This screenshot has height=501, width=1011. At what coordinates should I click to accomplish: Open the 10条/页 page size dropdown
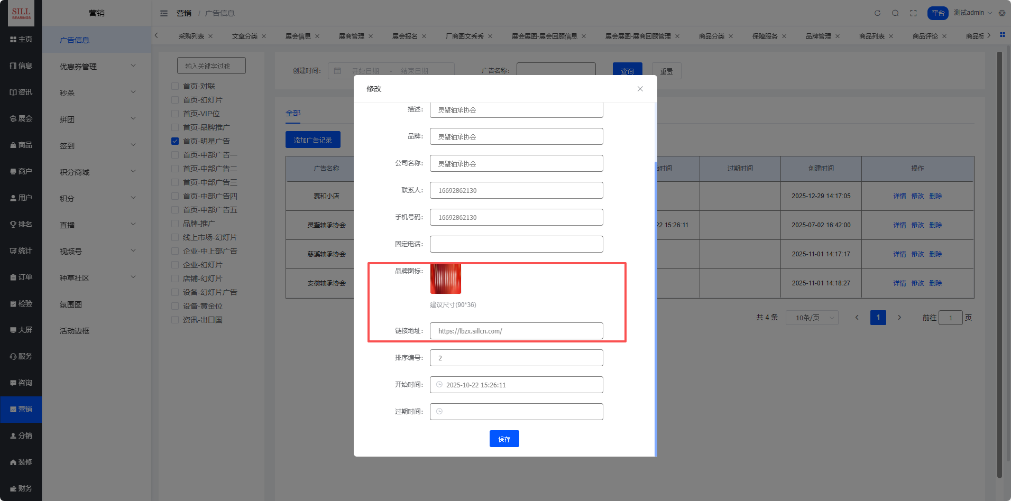pyautogui.click(x=812, y=318)
